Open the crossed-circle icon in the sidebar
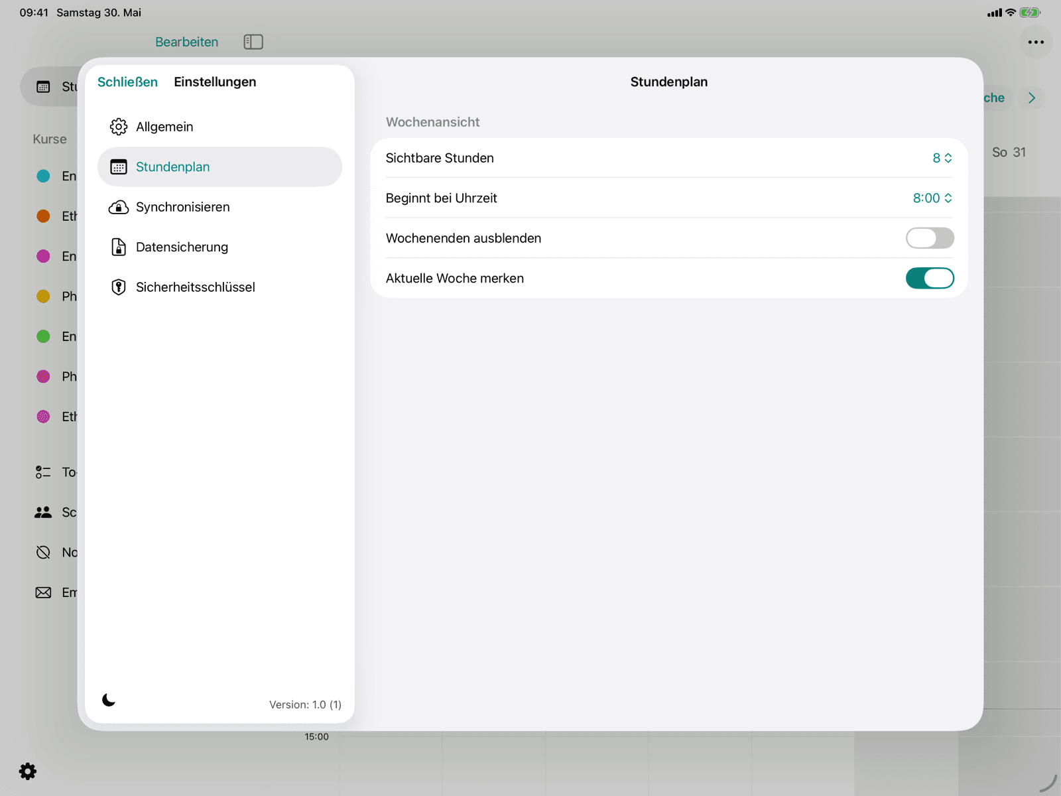The image size is (1061, 796). (43, 553)
